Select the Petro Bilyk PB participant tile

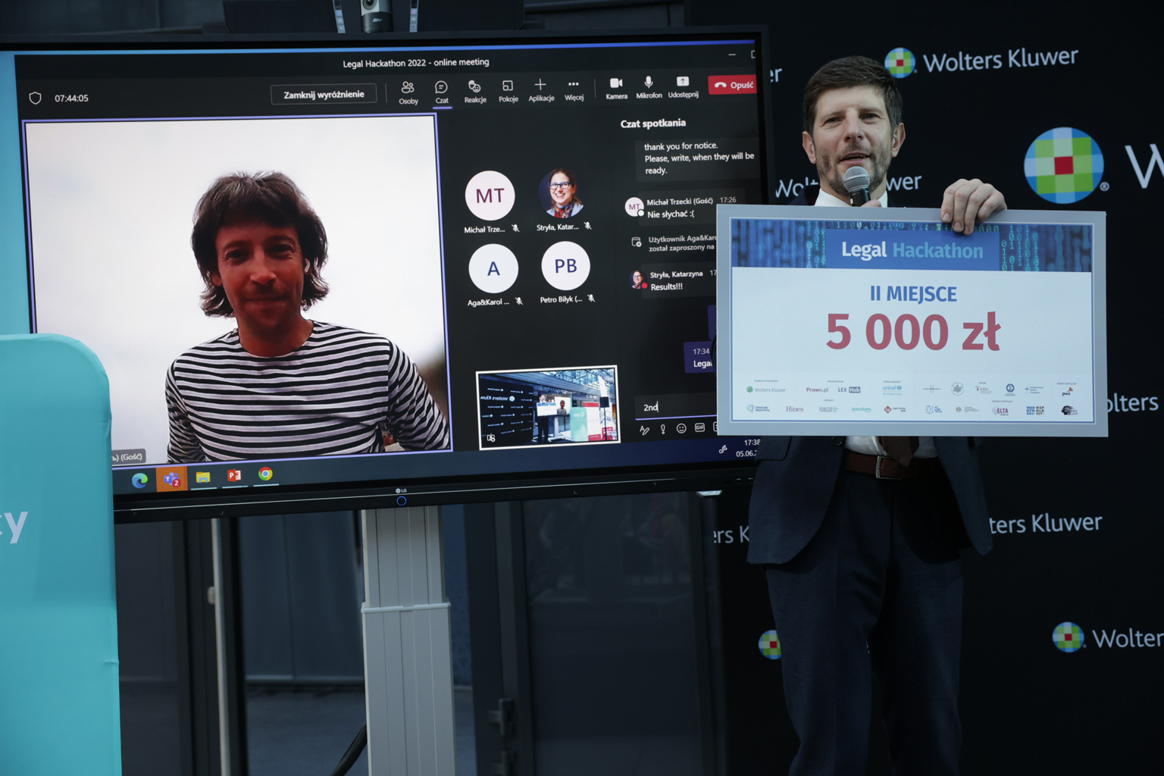tap(565, 267)
